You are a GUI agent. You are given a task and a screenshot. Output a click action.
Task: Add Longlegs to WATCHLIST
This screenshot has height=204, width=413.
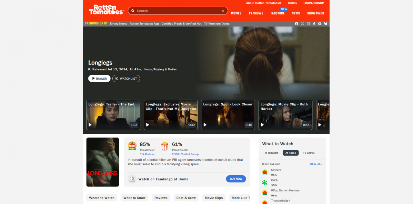coord(126,78)
